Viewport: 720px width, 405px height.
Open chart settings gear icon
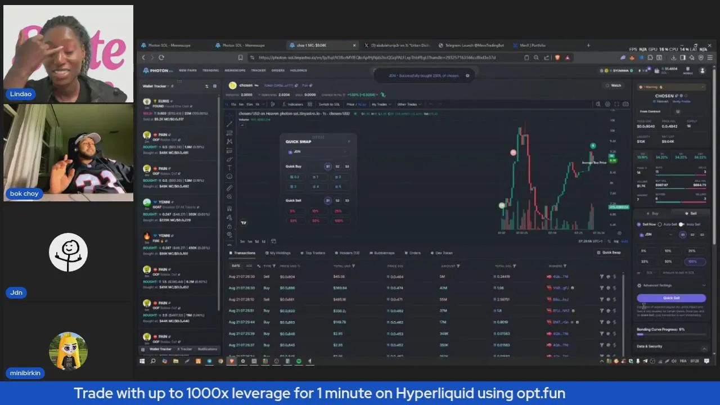607,104
